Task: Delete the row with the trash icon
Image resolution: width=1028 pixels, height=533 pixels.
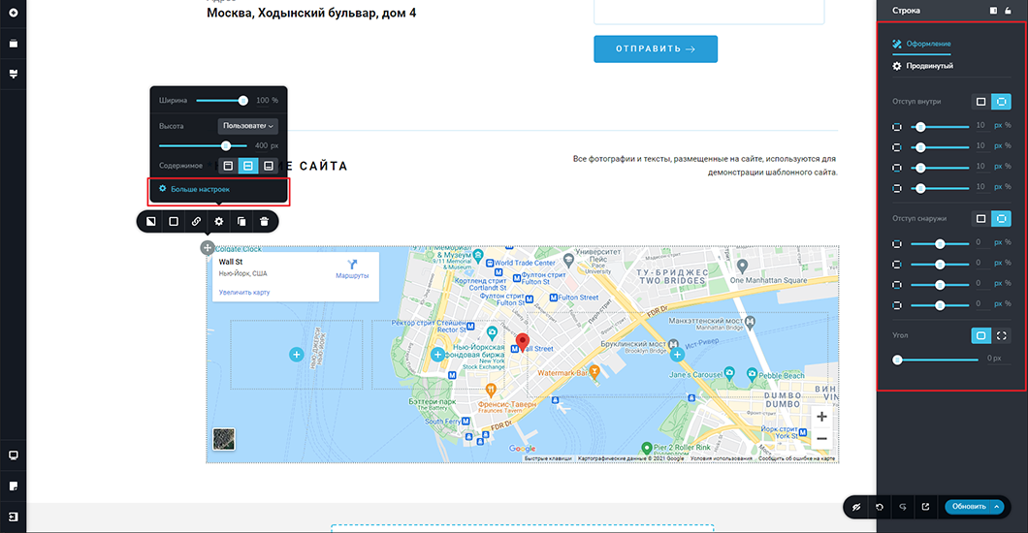Action: click(264, 221)
